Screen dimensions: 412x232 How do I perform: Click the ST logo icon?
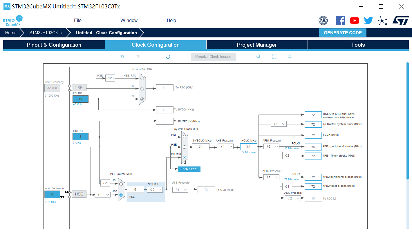tap(401, 20)
